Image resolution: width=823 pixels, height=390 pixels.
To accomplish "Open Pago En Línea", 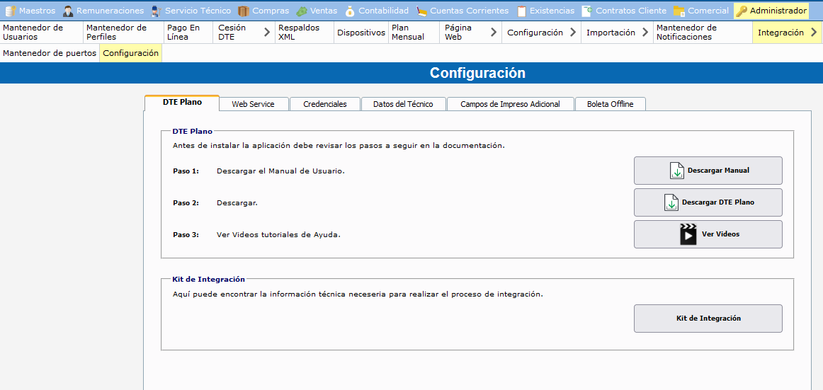I will tap(188, 33).
